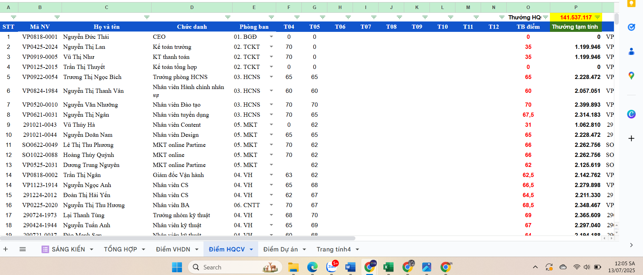The image size is (643, 275).
Task: Open Google Maps in the side panel
Action: coord(631,76)
